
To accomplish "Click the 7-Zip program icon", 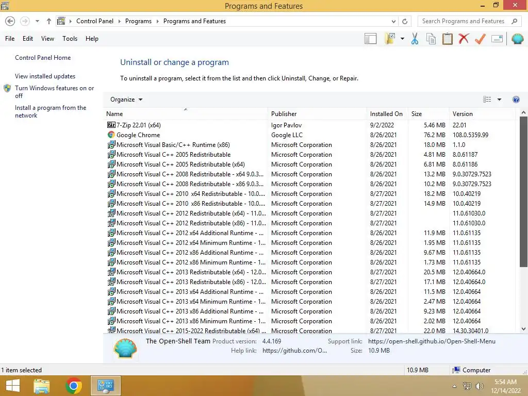I will pos(111,125).
